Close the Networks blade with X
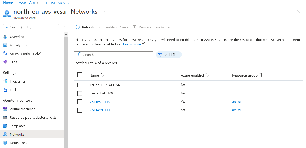This screenshot has height=148, width=306. 299,12
